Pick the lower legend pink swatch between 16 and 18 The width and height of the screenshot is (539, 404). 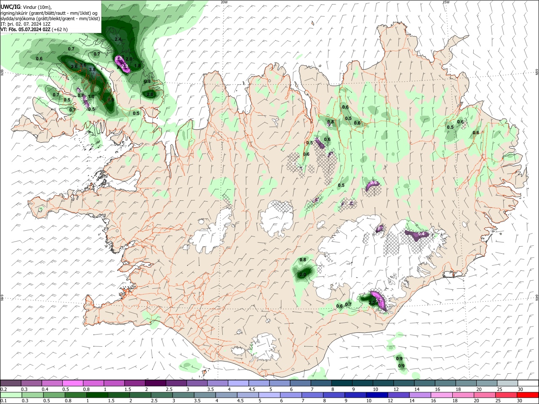(x=442, y=395)
